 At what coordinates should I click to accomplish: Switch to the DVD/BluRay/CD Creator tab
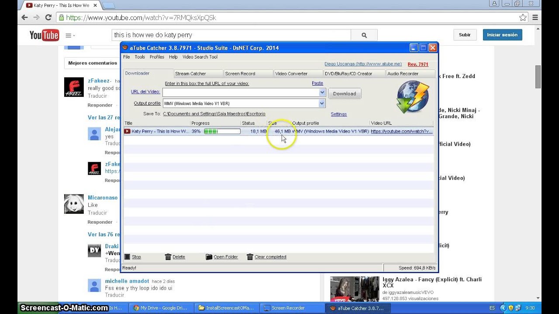tap(354, 74)
